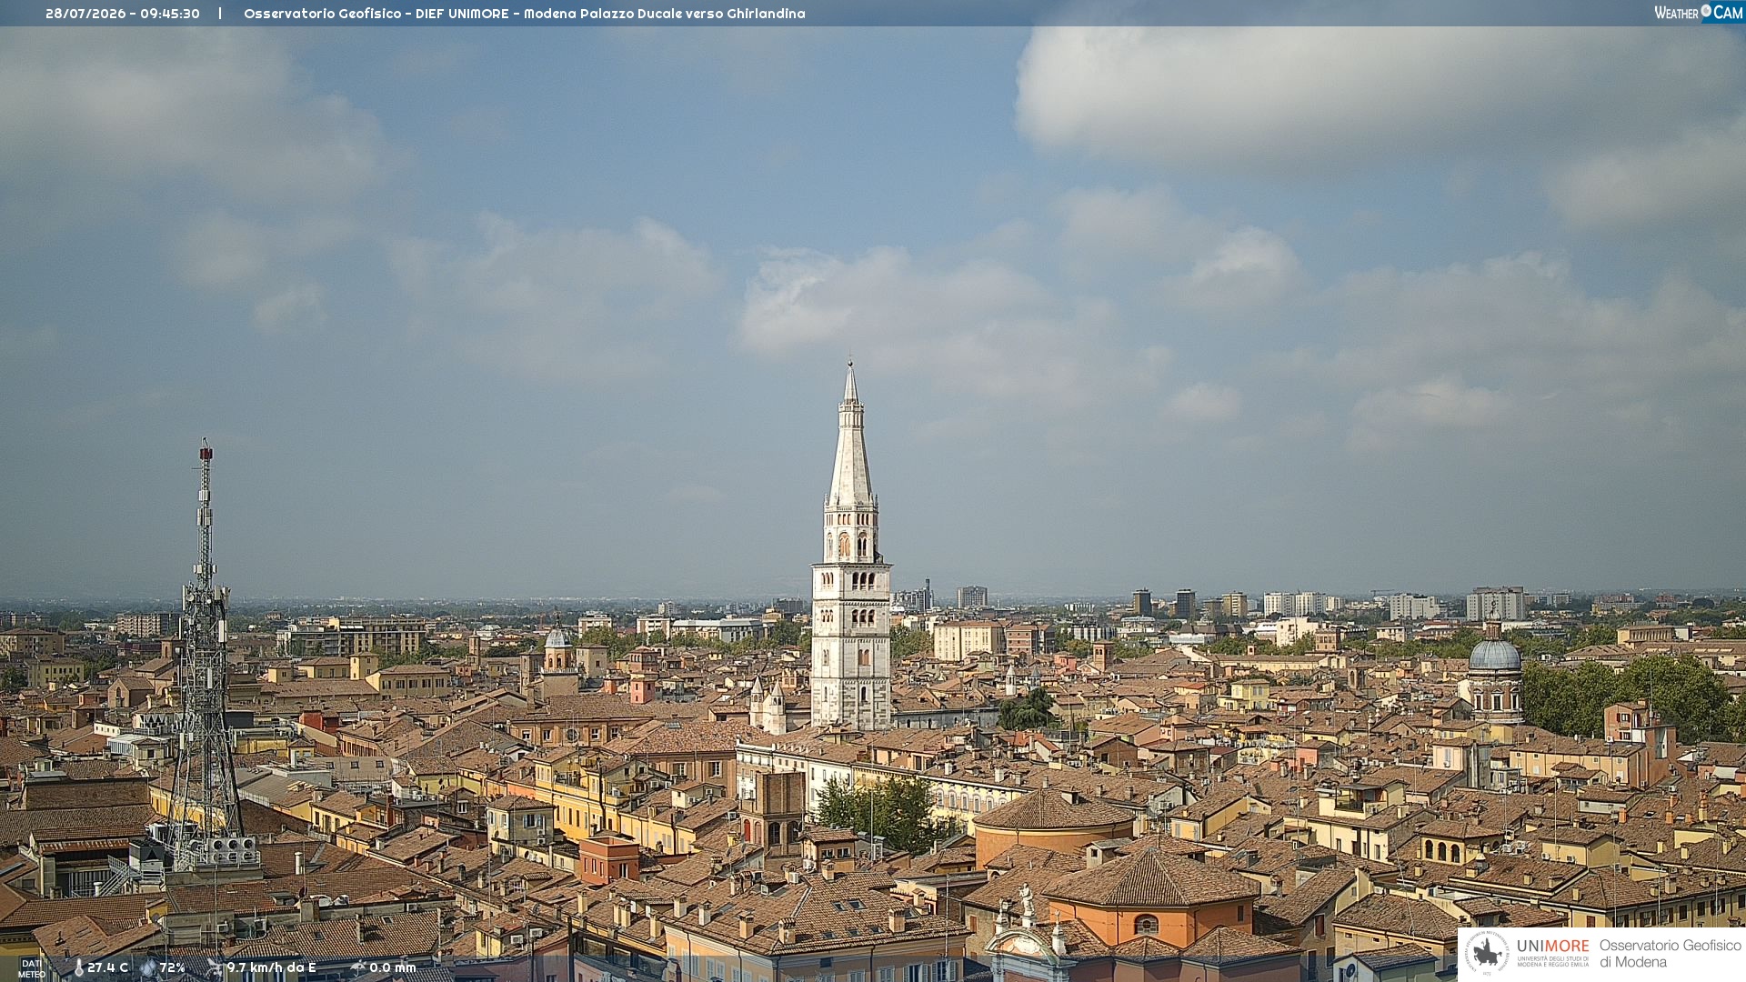Click the wind vane icon
This screenshot has width=1746, height=982.
(x=215, y=967)
